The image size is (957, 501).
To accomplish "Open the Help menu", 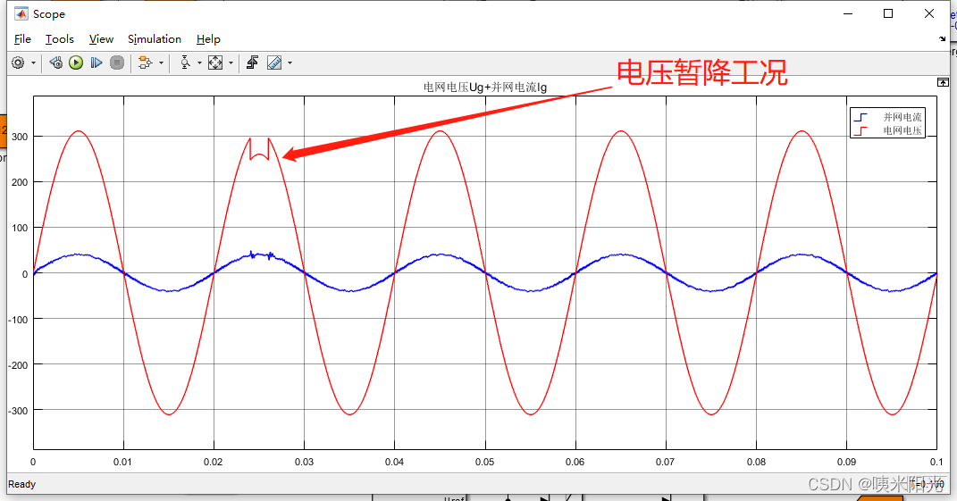I will point(208,39).
